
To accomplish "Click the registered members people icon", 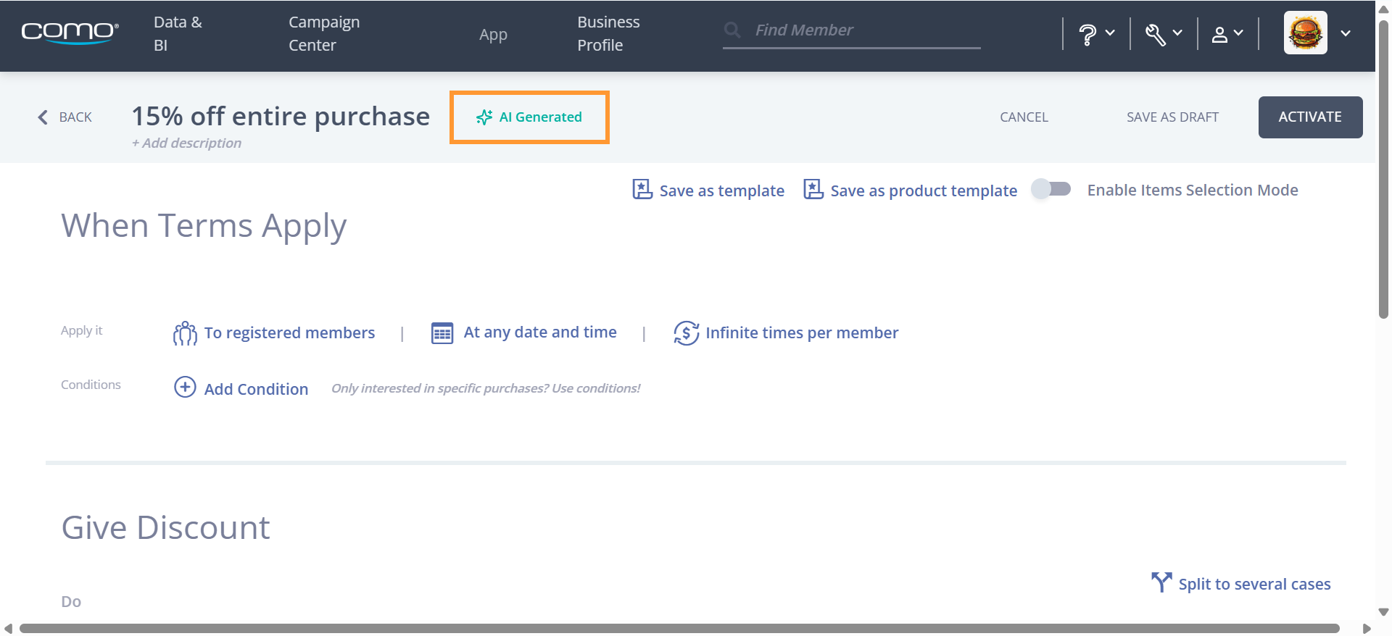I will click(185, 333).
